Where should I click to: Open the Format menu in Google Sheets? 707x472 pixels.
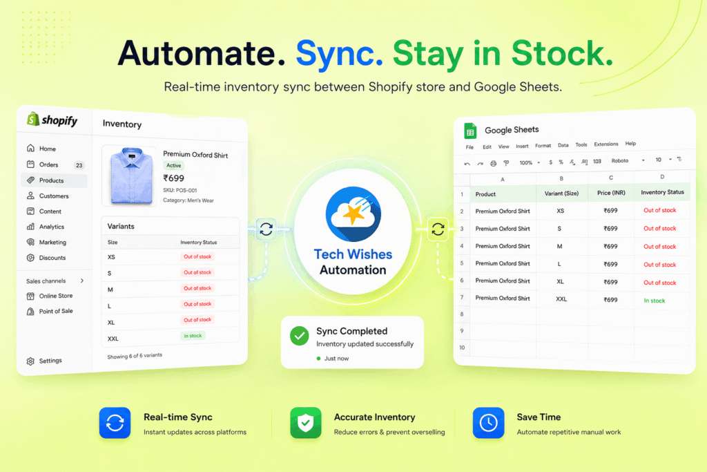(543, 145)
